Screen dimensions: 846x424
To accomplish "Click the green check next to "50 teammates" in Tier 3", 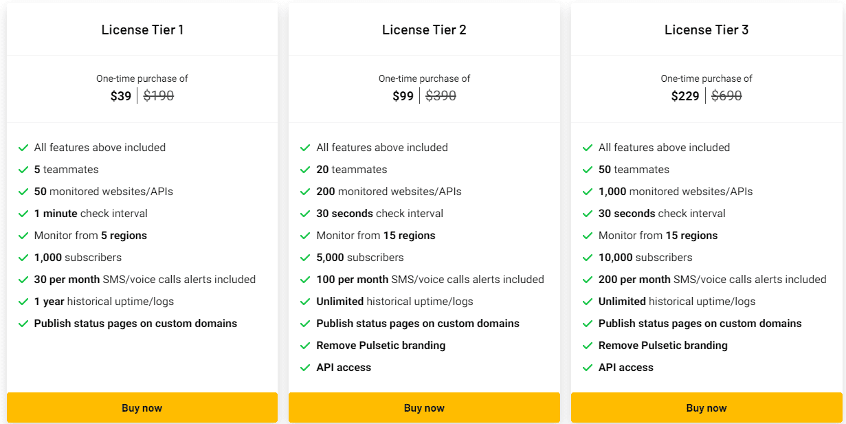I will [x=588, y=169].
